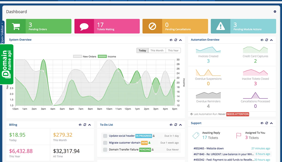Hide the To-Do List widget
The image size is (282, 162).
click(171, 125)
